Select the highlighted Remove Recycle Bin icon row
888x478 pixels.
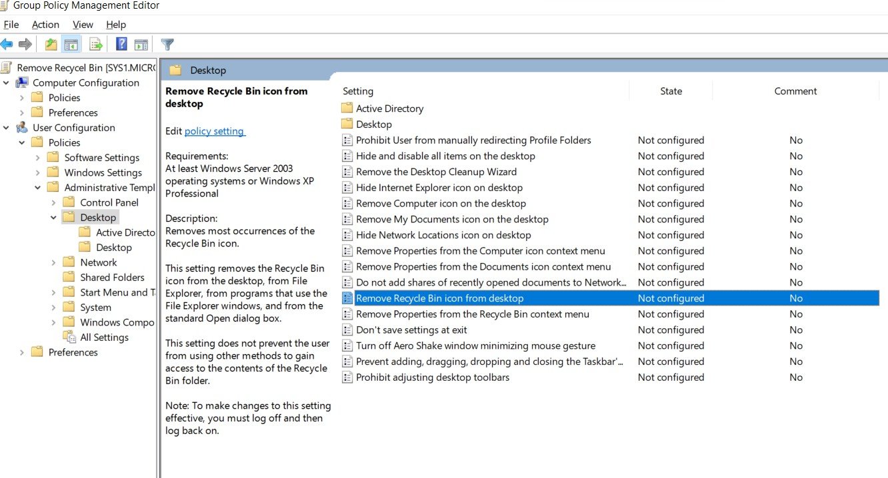tap(609, 298)
